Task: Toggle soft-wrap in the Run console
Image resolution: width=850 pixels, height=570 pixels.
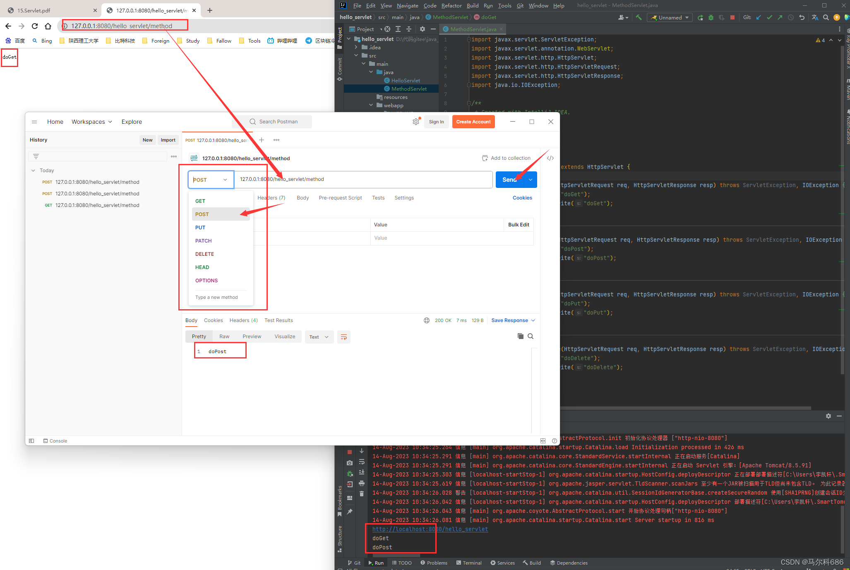Action: pyautogui.click(x=362, y=462)
